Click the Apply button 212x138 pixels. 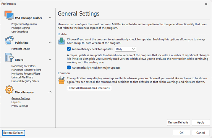(200, 122)
